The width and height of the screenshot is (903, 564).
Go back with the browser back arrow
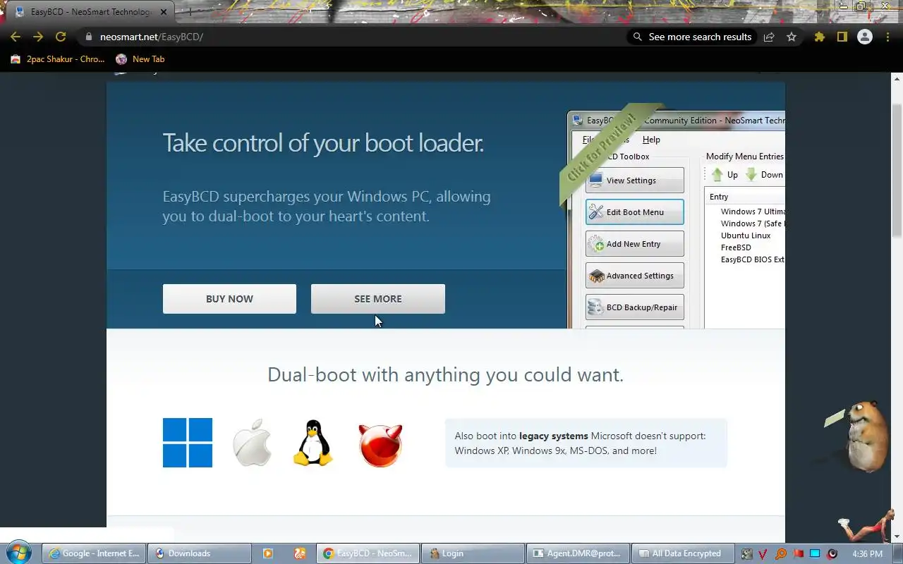(16, 37)
